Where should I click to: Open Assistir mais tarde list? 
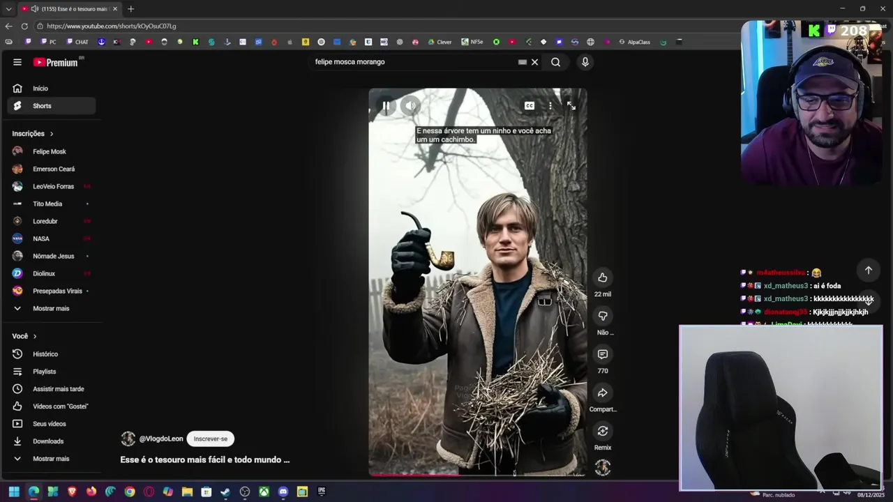point(52,389)
